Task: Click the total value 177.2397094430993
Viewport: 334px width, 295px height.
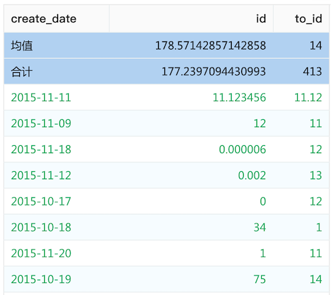Action: [x=214, y=72]
